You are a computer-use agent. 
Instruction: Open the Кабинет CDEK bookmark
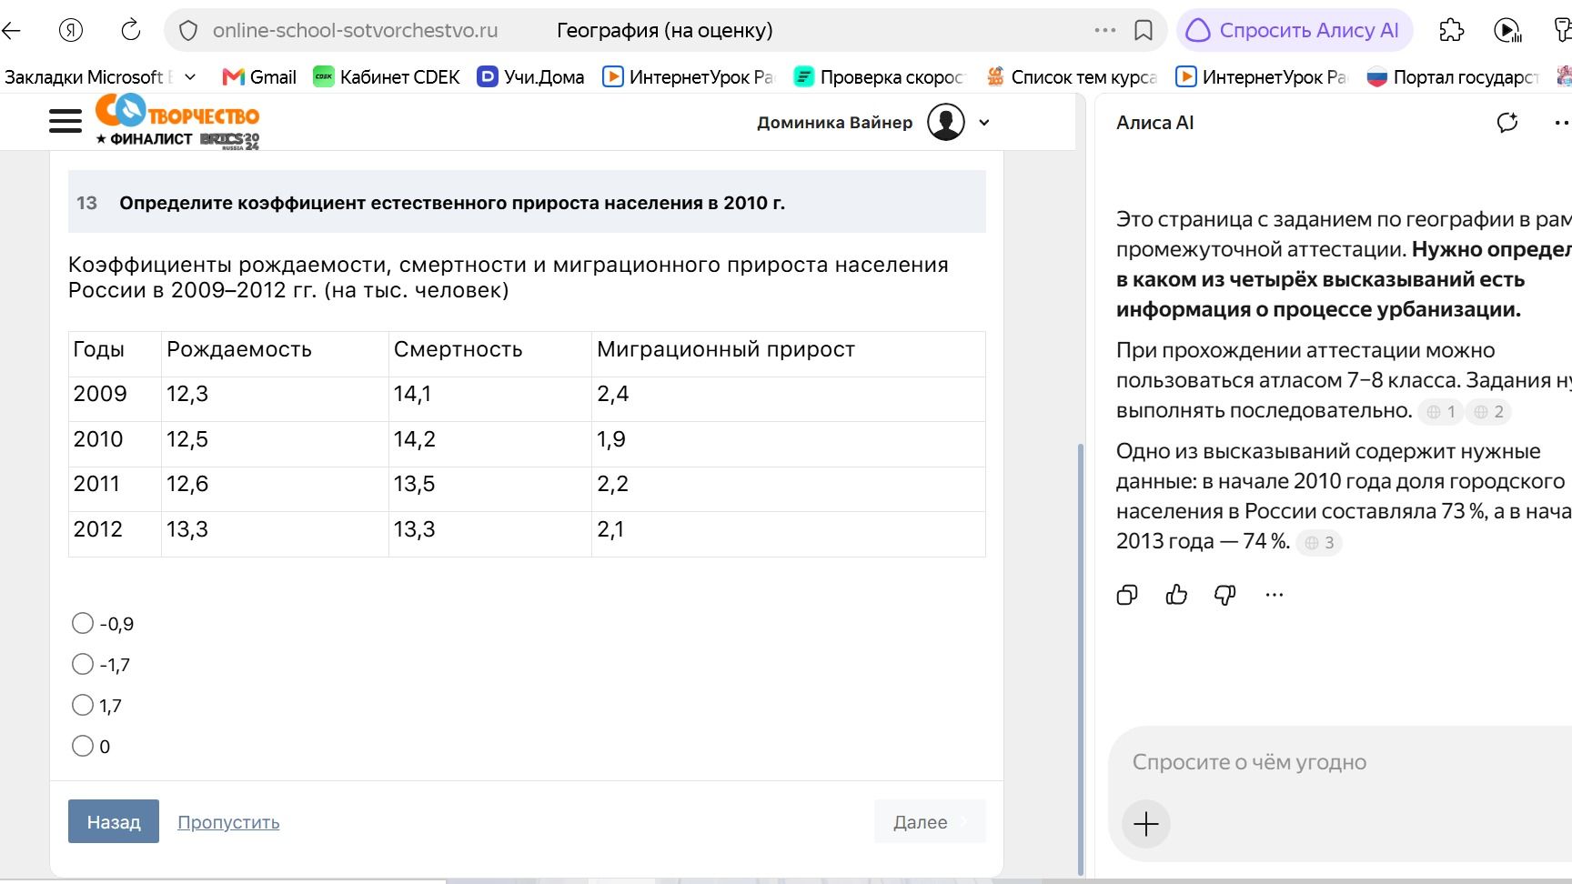[x=388, y=77]
